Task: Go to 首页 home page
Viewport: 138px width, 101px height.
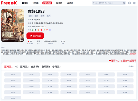Action: 25,3
